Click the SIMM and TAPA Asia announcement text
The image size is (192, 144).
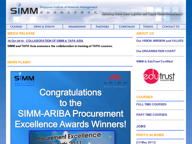pos(60,46)
